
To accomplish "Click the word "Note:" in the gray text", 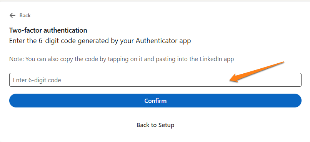I will 17,59.
